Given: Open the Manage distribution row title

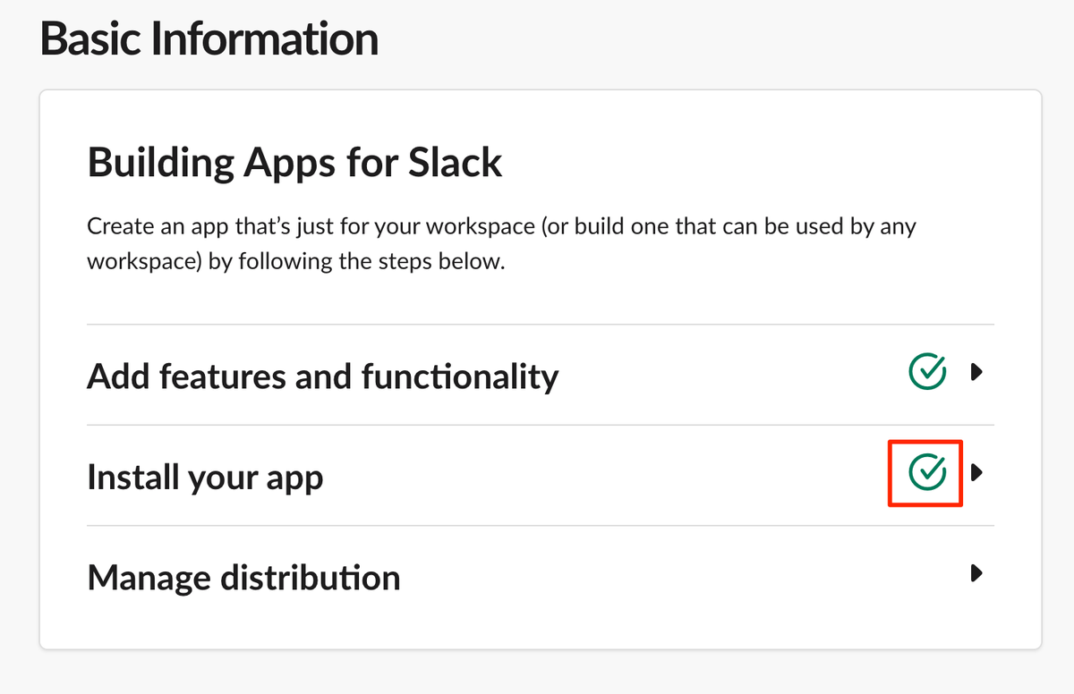Looking at the screenshot, I should coord(243,577).
